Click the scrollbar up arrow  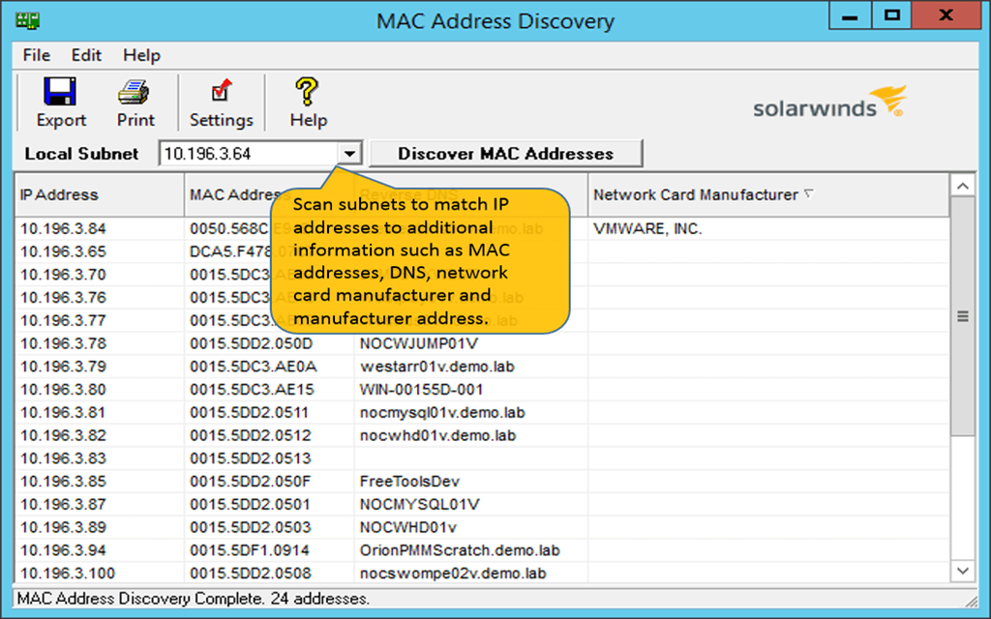tap(963, 186)
